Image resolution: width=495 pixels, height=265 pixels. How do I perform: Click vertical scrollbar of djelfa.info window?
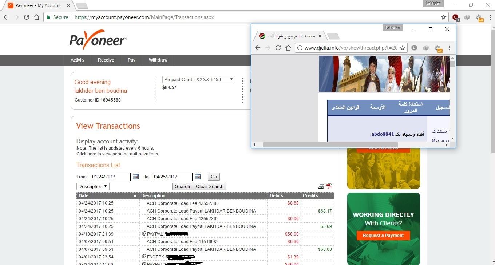(x=452, y=64)
